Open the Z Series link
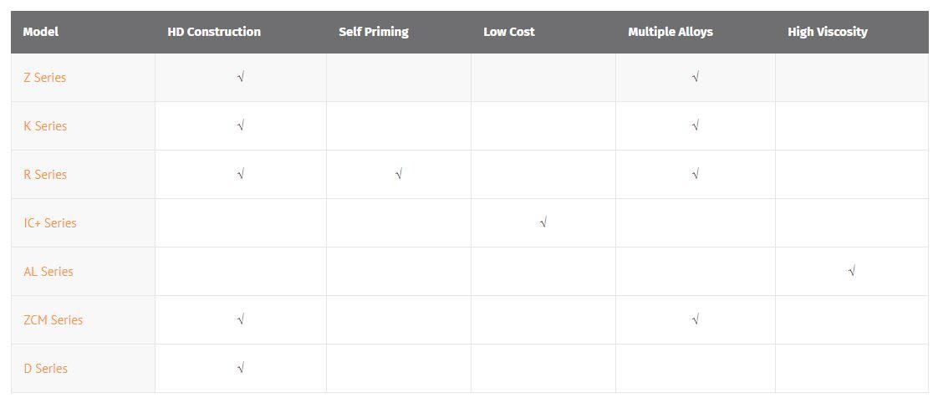 [x=45, y=78]
